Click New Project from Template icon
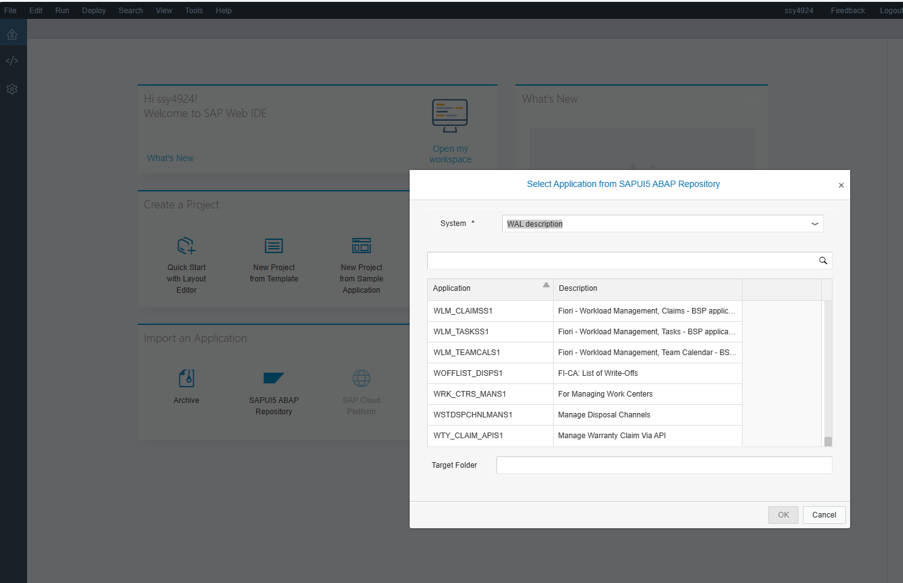 274,246
